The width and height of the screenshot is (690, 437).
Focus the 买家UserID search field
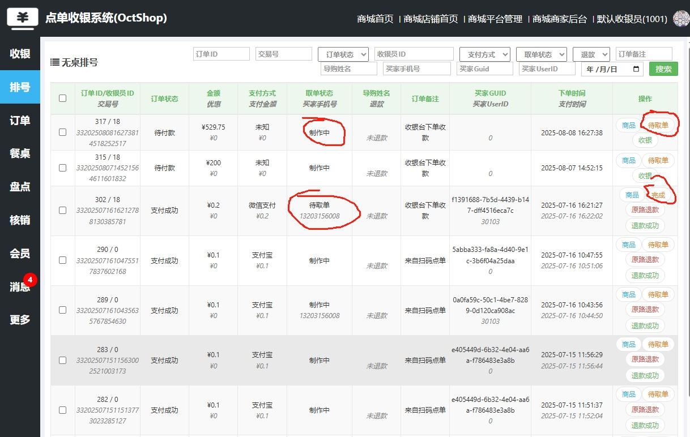[x=547, y=68]
